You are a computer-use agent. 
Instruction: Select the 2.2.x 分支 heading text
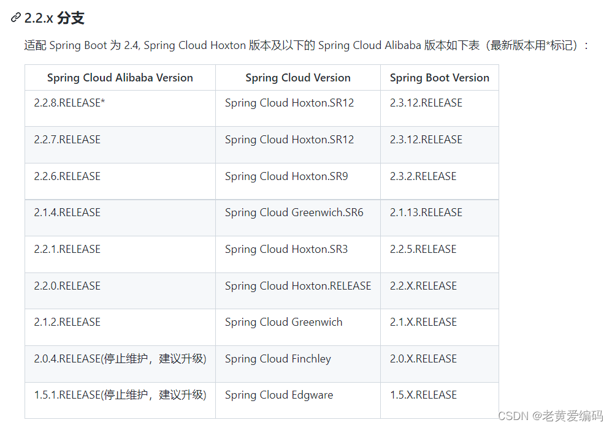(x=54, y=18)
